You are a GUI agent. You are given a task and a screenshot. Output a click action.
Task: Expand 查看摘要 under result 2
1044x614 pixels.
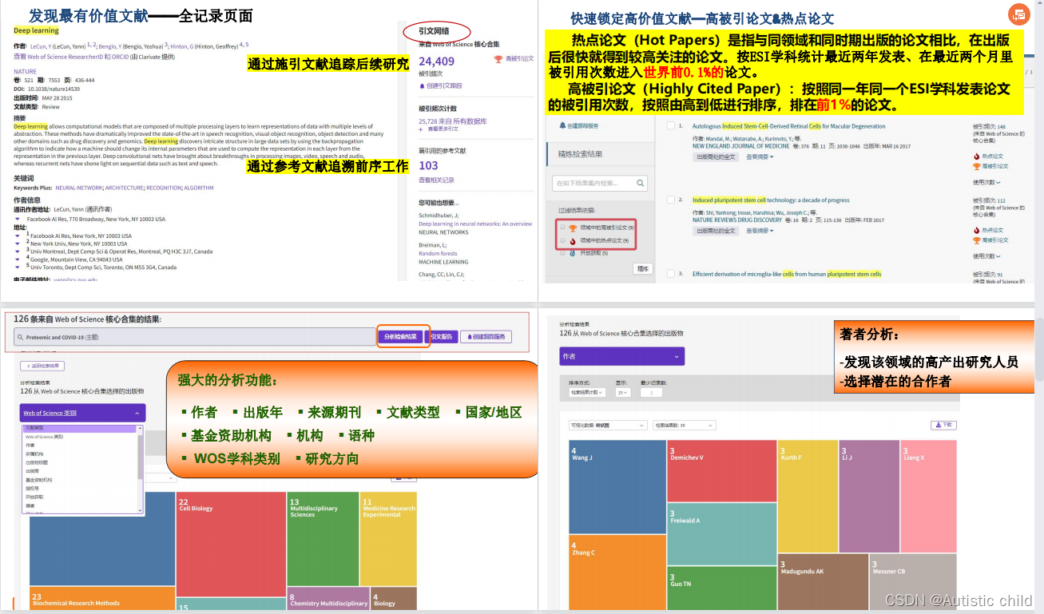(x=759, y=231)
